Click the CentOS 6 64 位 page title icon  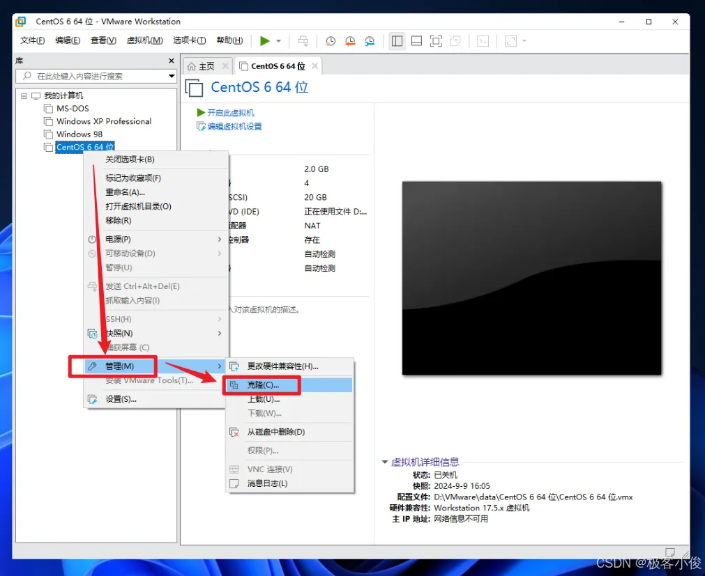[x=195, y=88]
